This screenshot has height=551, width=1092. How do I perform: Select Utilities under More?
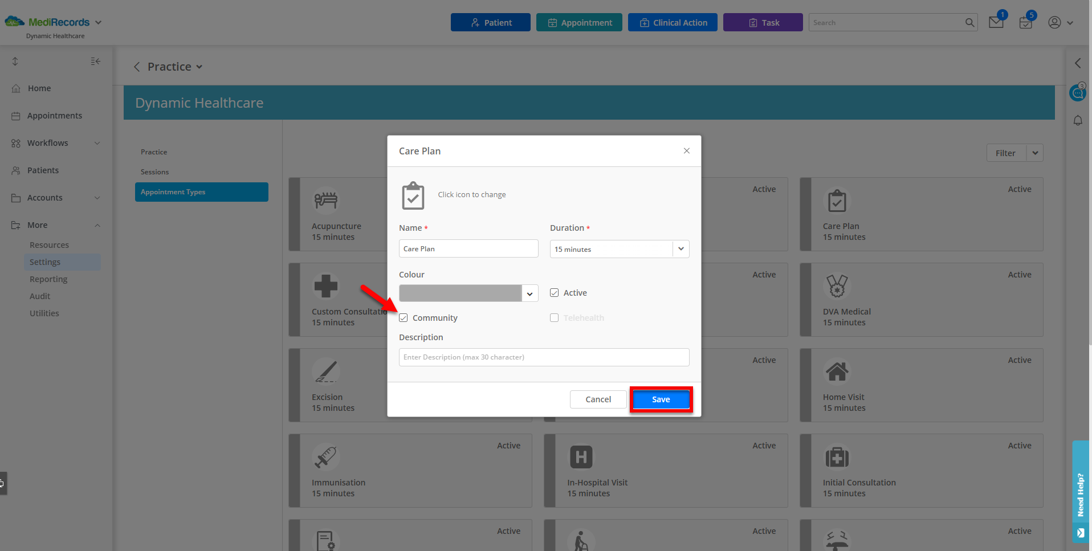coord(44,313)
